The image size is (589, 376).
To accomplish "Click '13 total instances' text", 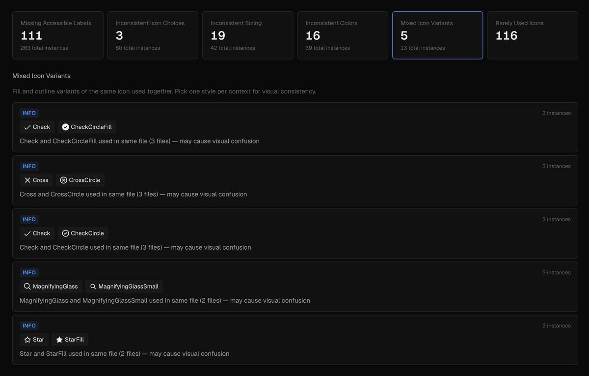I will tap(423, 48).
